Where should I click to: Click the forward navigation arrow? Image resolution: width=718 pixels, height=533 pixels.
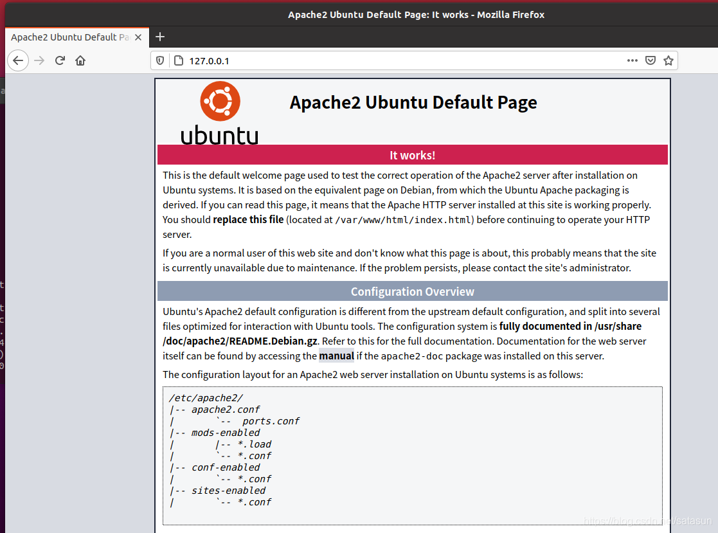pos(39,60)
